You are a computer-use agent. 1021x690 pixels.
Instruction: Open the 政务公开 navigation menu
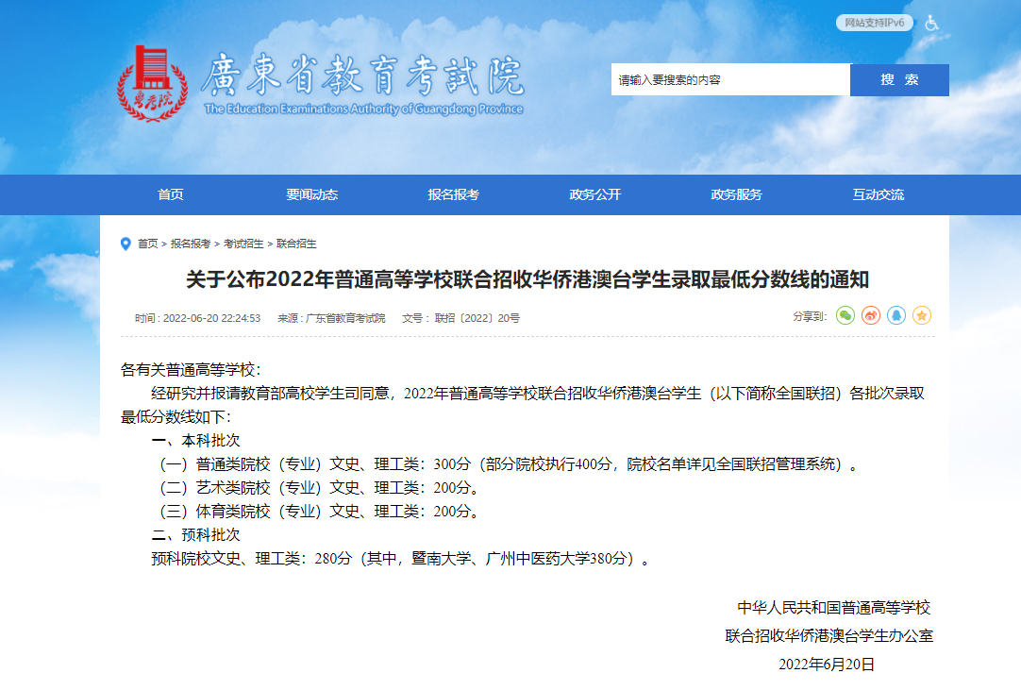pos(595,194)
